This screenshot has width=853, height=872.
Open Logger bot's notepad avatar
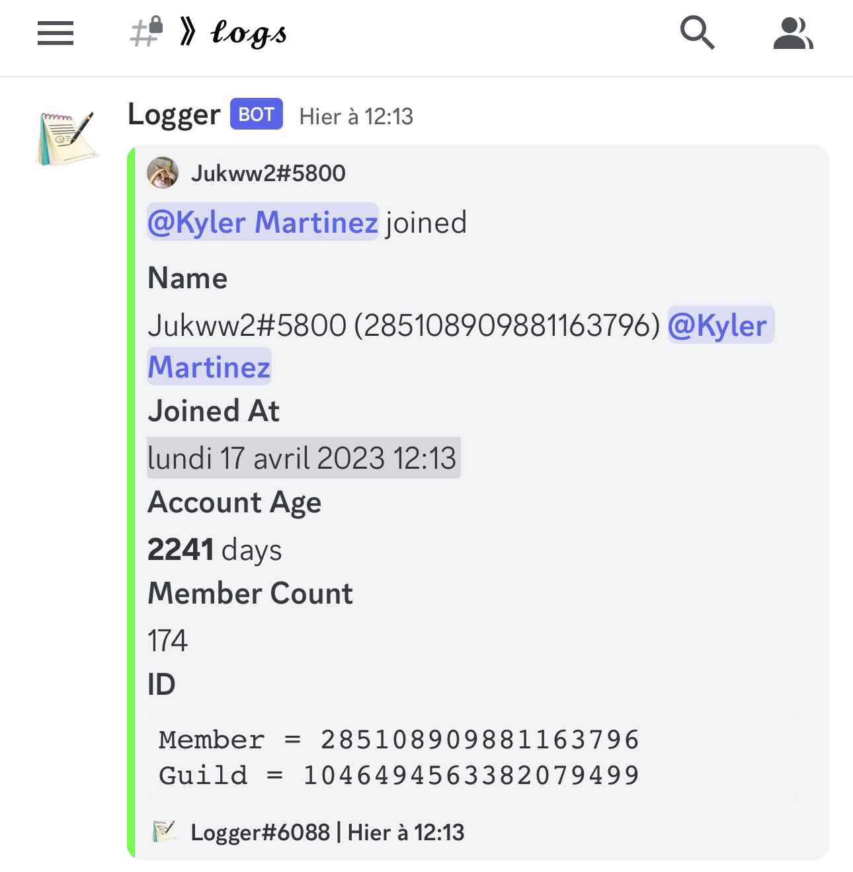coord(67,138)
